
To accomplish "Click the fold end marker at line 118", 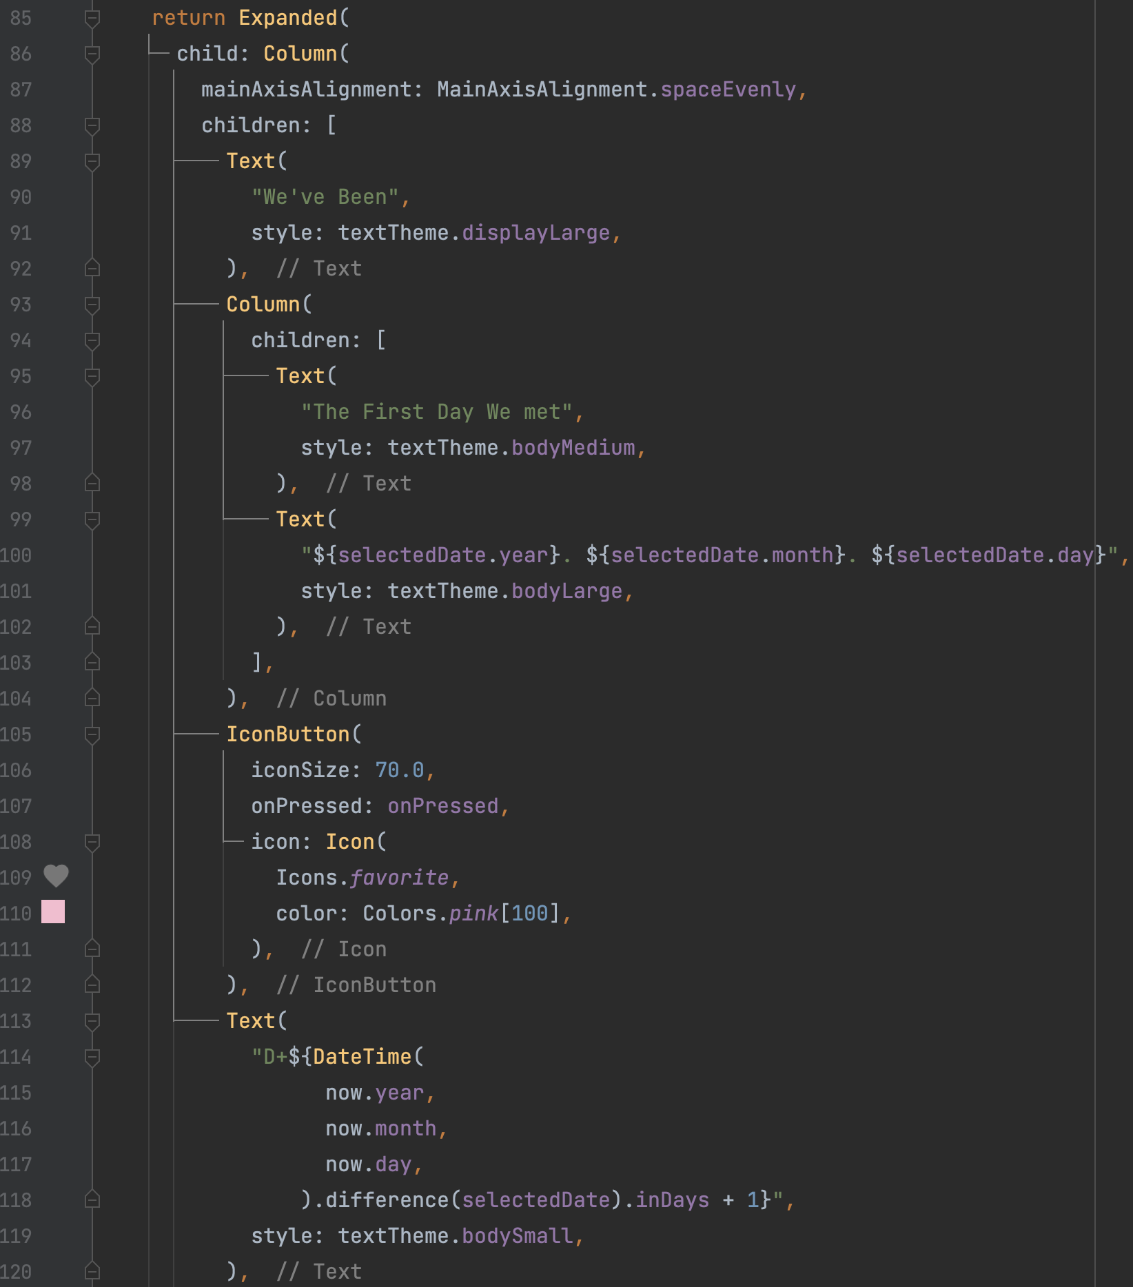I will click(x=92, y=1200).
